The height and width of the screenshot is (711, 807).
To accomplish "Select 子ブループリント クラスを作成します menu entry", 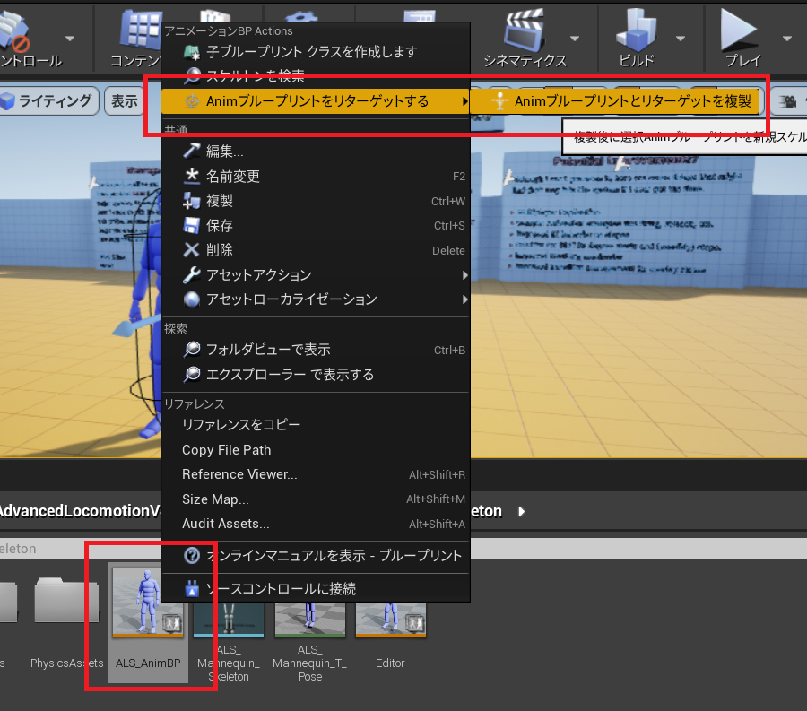I will pos(316,52).
